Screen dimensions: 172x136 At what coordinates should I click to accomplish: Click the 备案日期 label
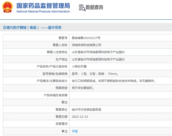click(62, 117)
